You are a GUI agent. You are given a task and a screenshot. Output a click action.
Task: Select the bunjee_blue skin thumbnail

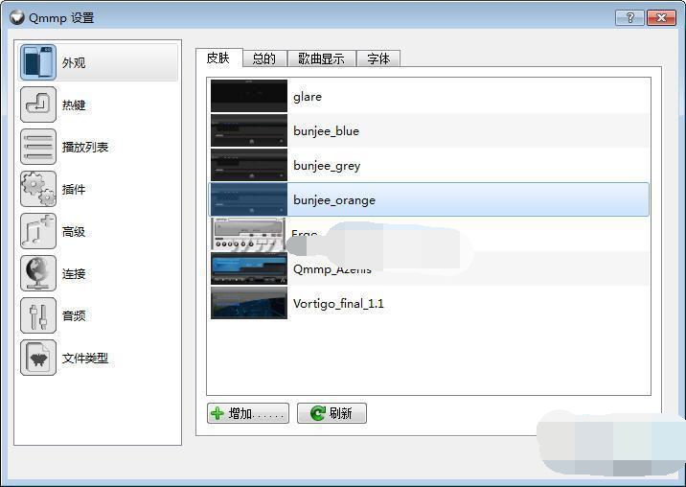[x=249, y=130]
